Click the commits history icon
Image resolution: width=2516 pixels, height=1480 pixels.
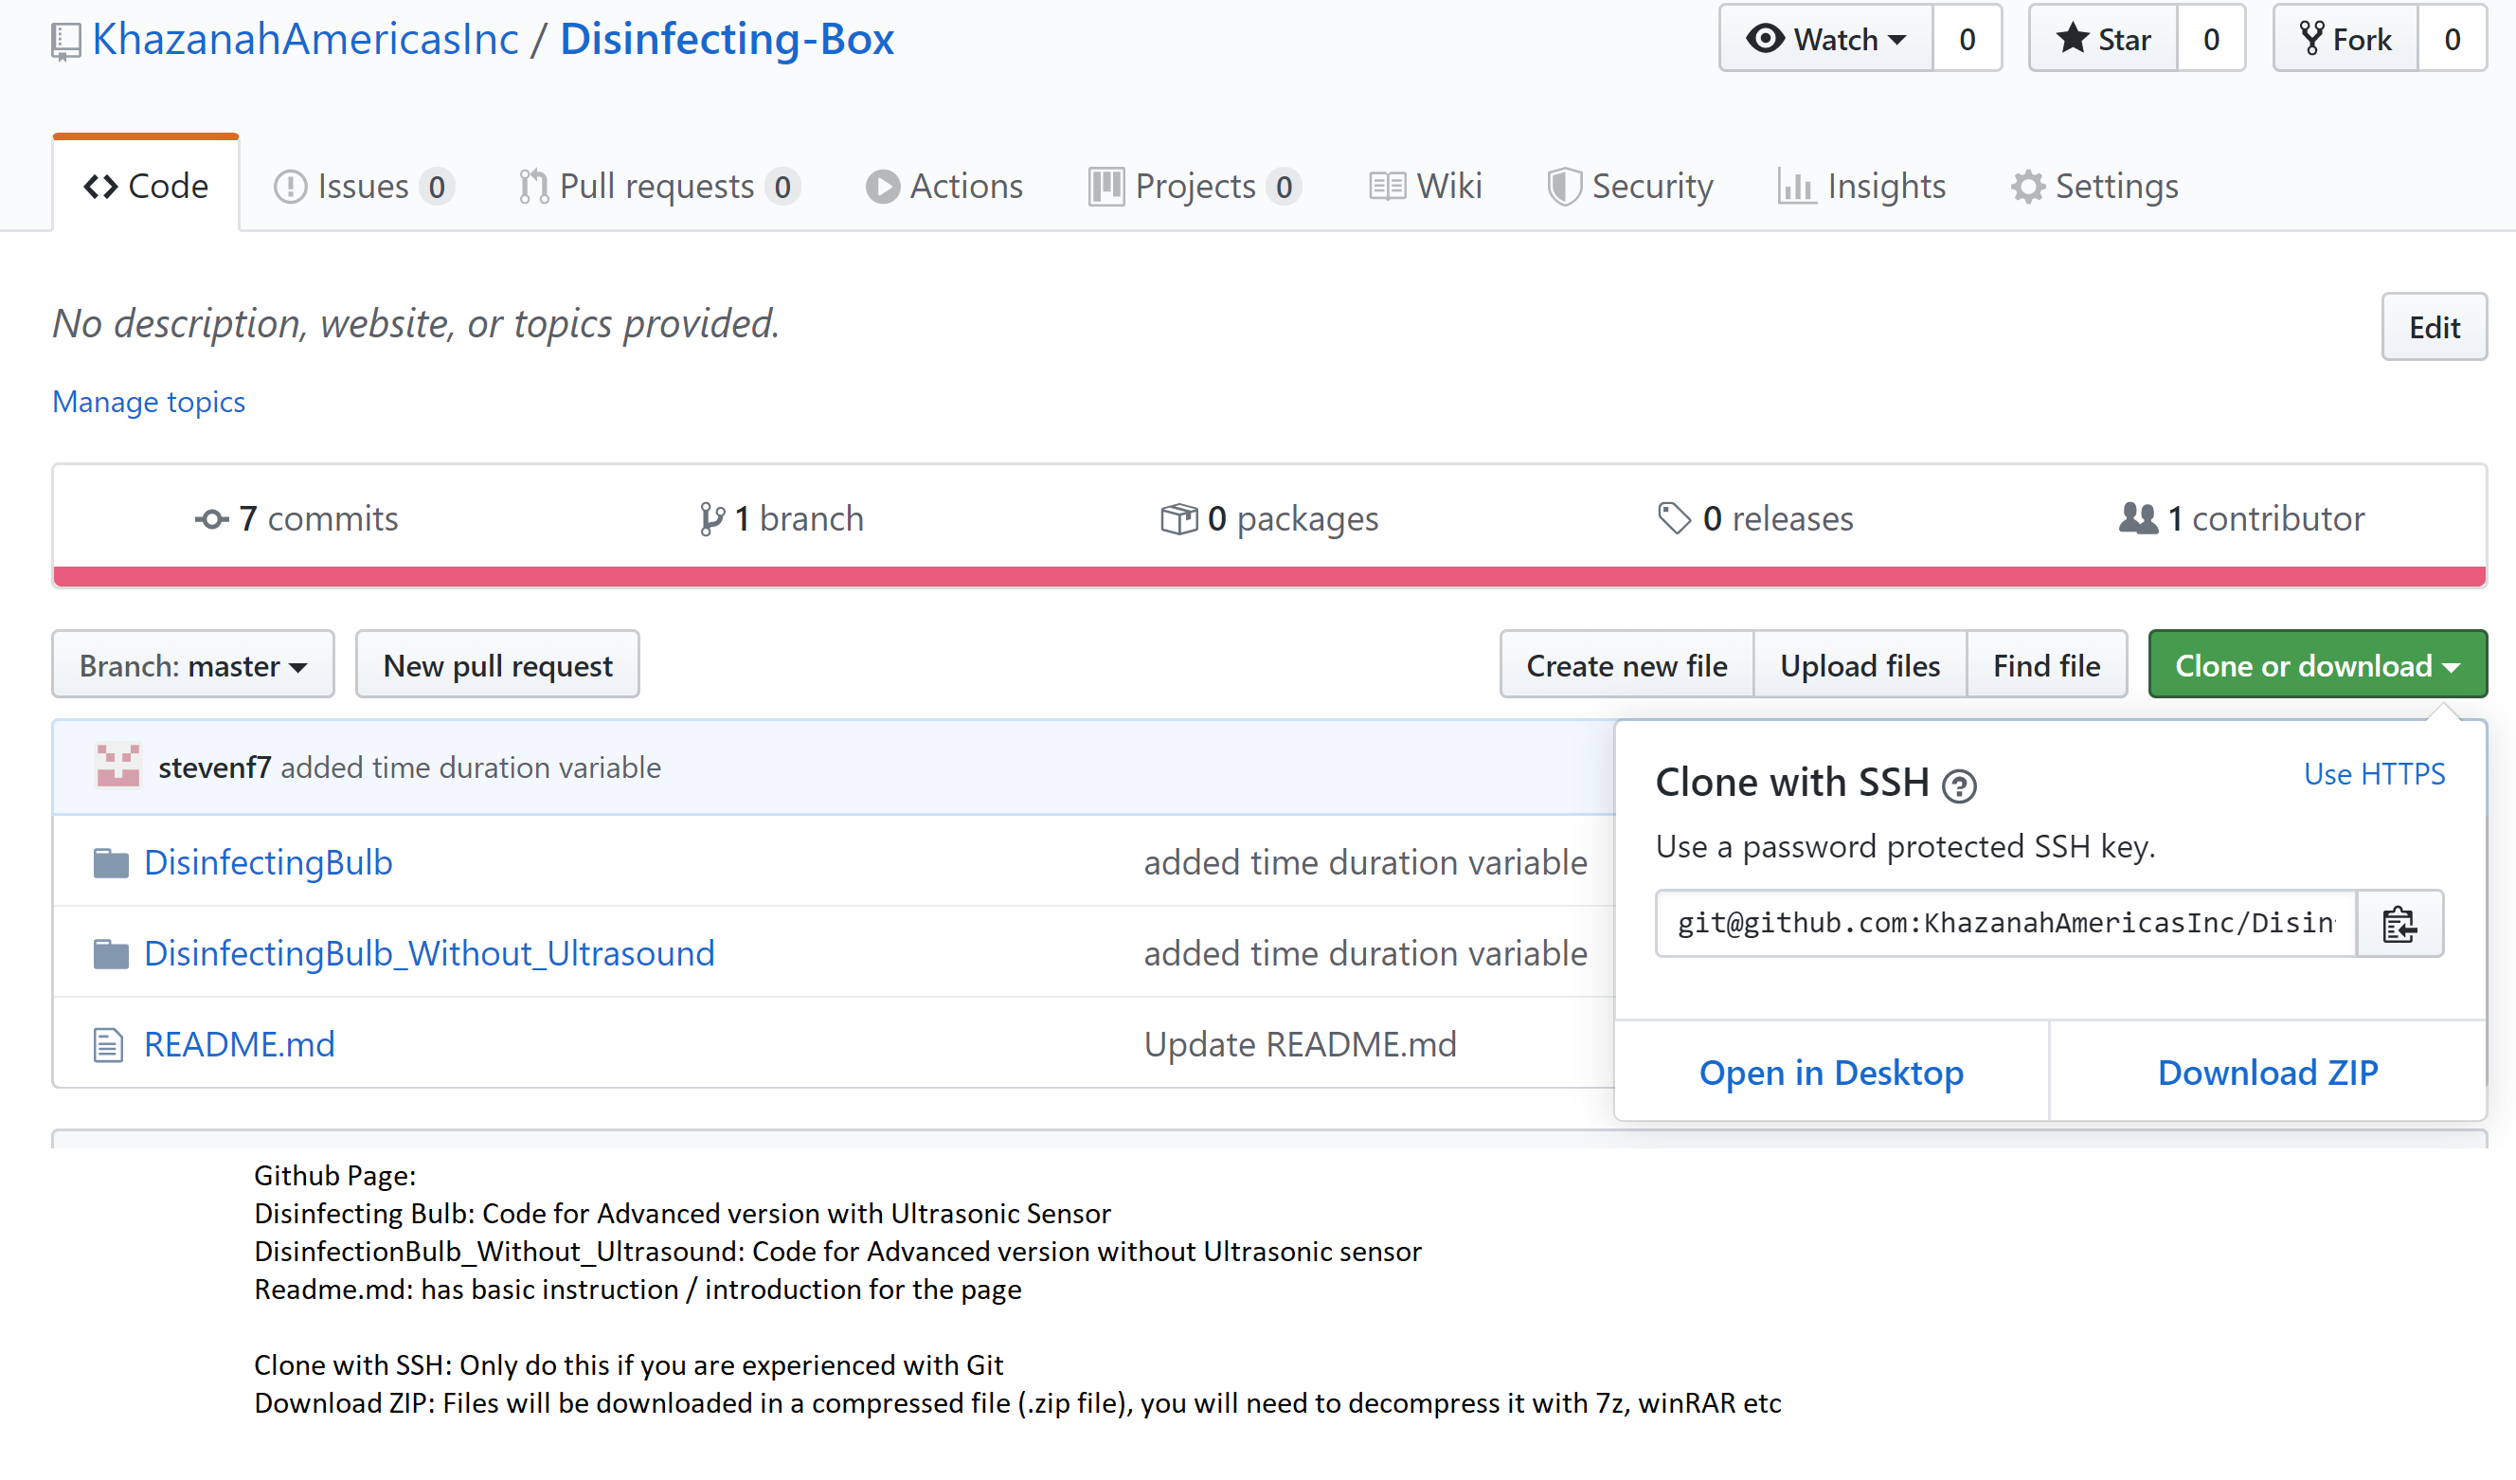[x=211, y=519]
